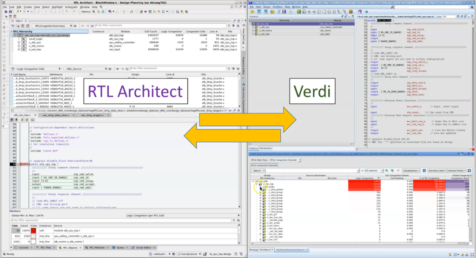Click the left arrow navigation icon in Verdi toolbar

(309, 12)
